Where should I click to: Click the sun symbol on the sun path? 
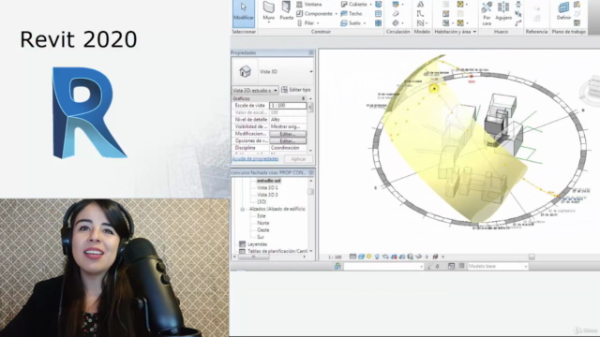[x=434, y=89]
